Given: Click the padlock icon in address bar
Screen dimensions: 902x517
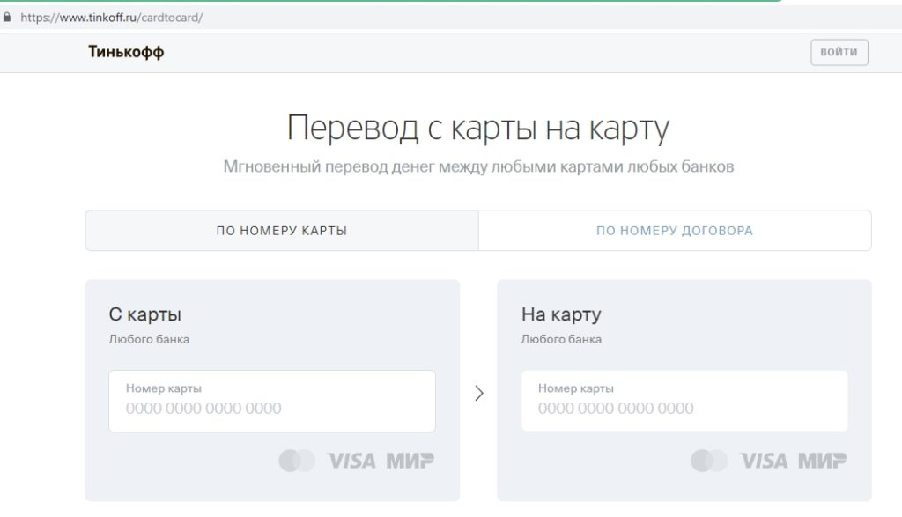Looking at the screenshot, I should tap(8, 17).
